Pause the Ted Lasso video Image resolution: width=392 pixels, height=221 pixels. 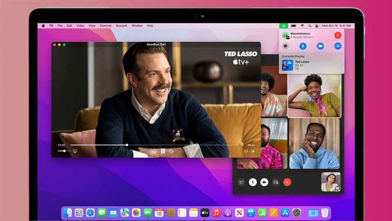point(163,151)
